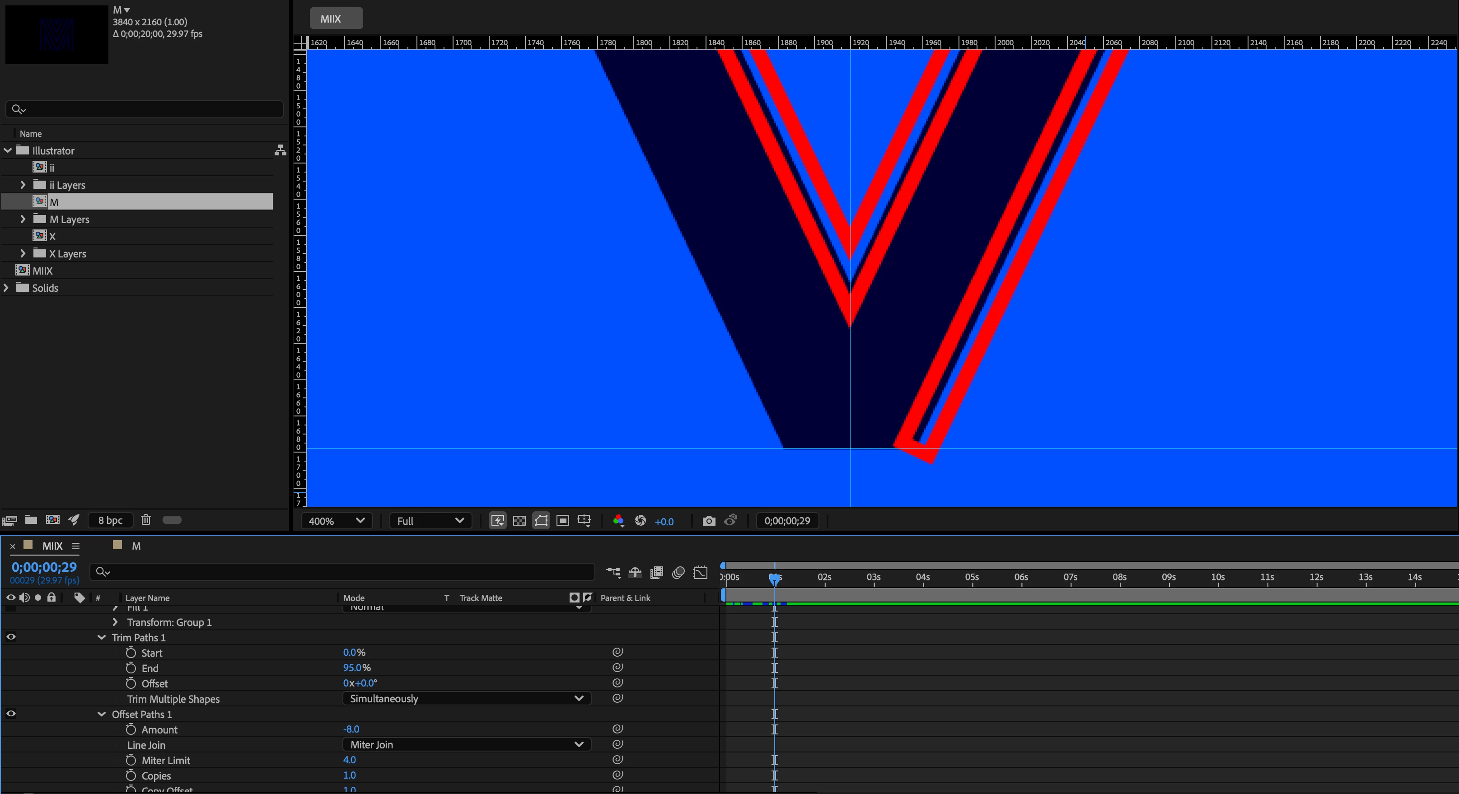Toggle the End property stopwatch

131,668
